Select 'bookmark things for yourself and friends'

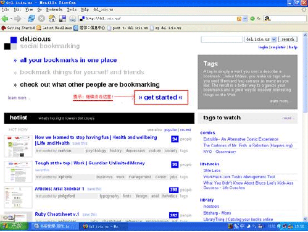82,72
